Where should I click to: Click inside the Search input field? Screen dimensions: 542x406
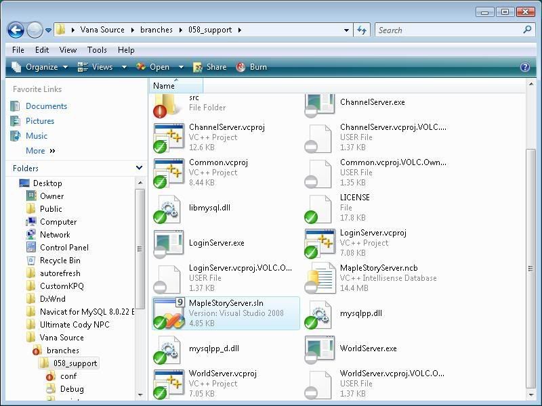[x=449, y=30]
